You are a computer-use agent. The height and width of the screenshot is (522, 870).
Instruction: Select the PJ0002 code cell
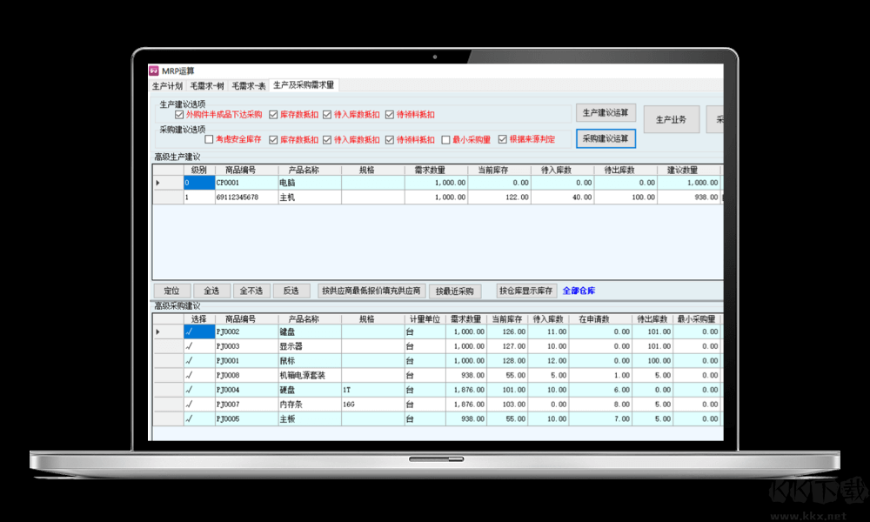(246, 331)
